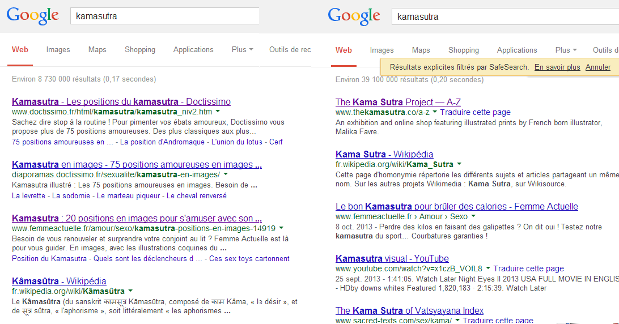The width and height of the screenshot is (619, 324).
Task: Open the Kâmasûtra - Wikipédia result
Action: pyautogui.click(x=59, y=281)
